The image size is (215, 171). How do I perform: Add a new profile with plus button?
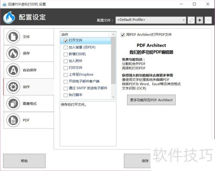[200, 20]
